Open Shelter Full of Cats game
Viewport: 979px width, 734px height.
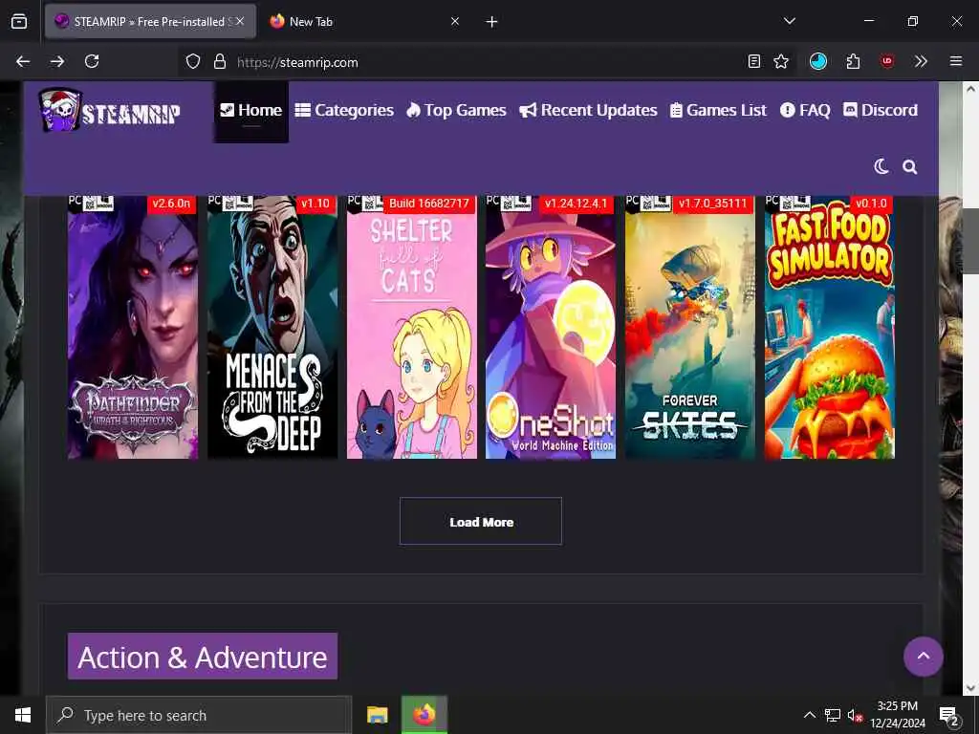pyautogui.click(x=411, y=328)
